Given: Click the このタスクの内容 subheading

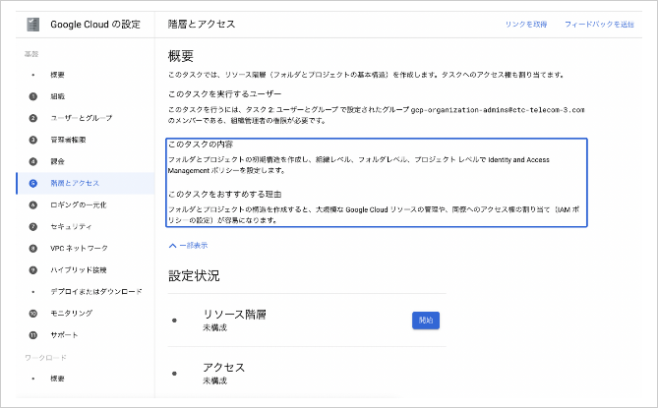Looking at the screenshot, I should pyautogui.click(x=201, y=145).
